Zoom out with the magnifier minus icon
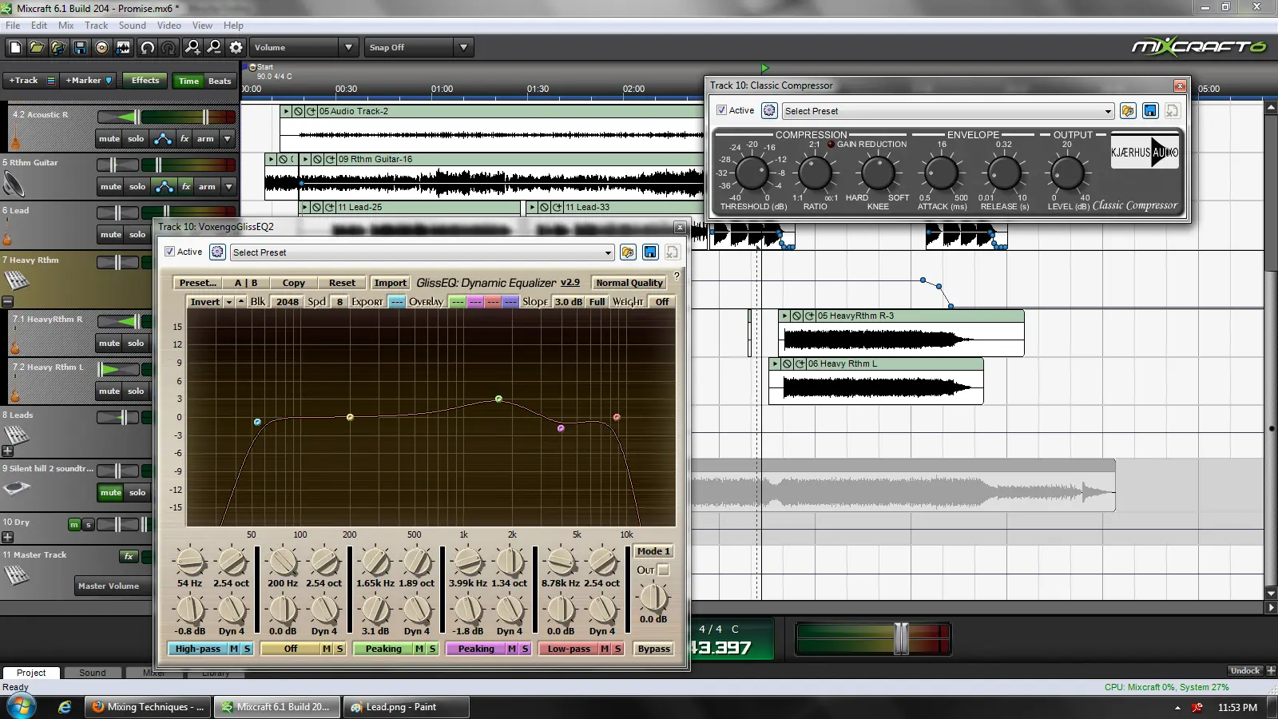Image resolution: width=1278 pixels, height=719 pixels. [214, 47]
